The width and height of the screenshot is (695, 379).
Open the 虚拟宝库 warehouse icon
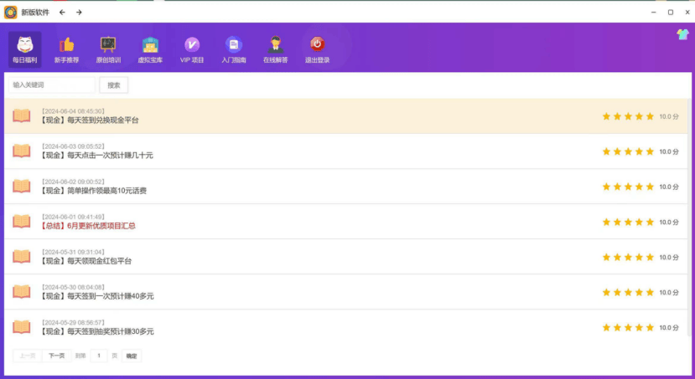pos(150,45)
